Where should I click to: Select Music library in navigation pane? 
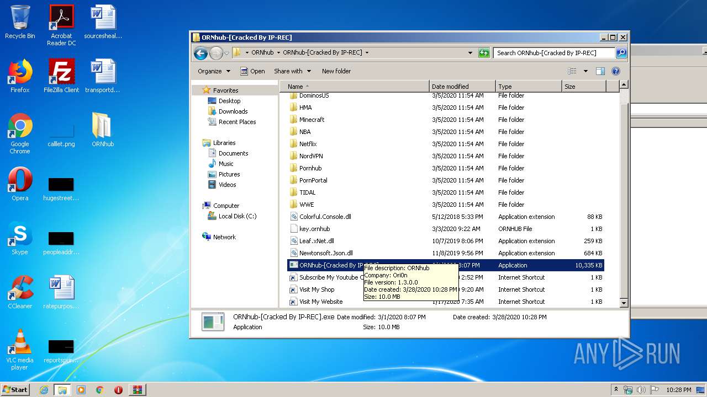tap(225, 164)
